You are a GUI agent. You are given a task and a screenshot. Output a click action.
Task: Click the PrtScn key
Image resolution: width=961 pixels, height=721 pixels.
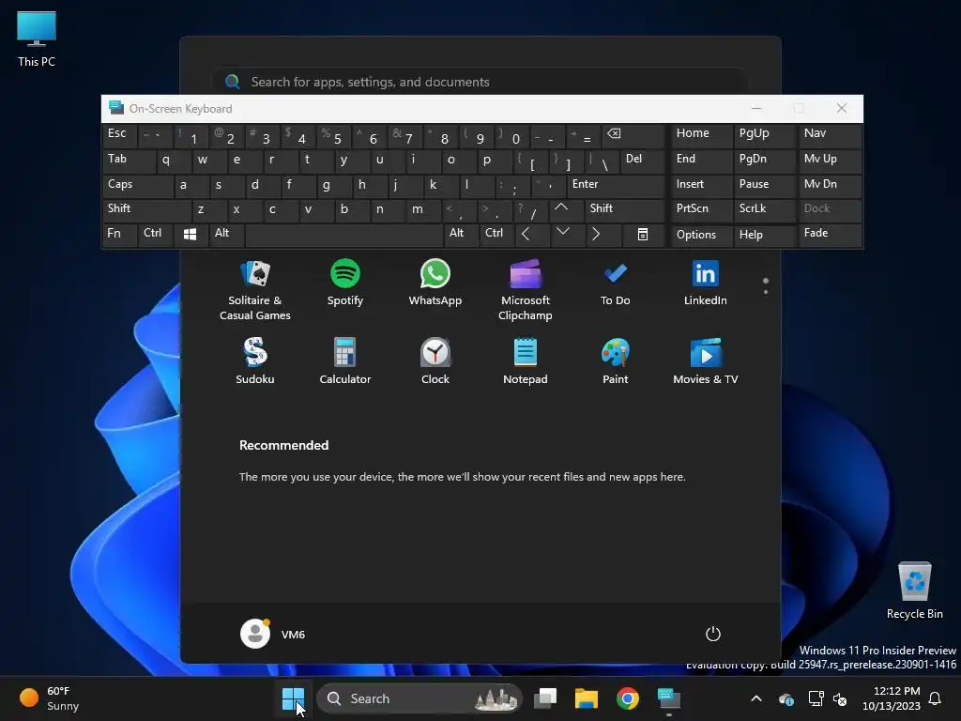[x=701, y=209]
